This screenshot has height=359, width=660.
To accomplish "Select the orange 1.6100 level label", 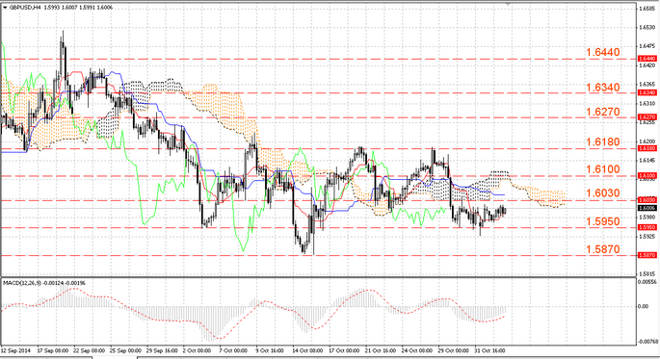I will [603, 169].
